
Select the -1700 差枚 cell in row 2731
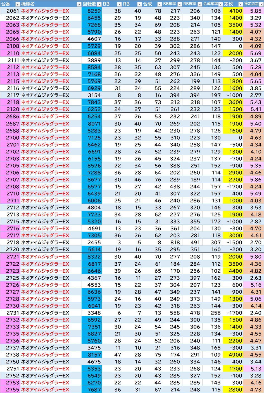click(233, 313)
